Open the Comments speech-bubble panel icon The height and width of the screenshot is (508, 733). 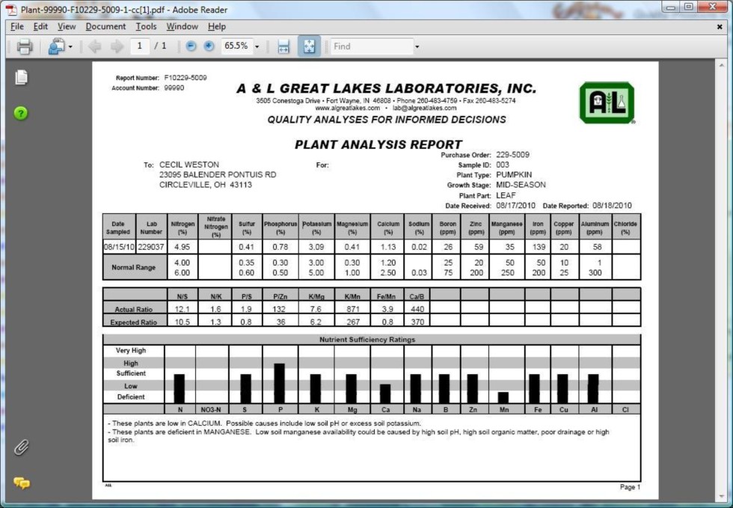[x=22, y=483]
